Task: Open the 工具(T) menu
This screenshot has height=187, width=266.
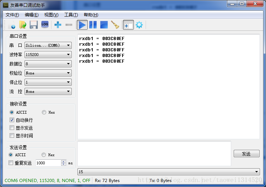Action: coord(71,15)
